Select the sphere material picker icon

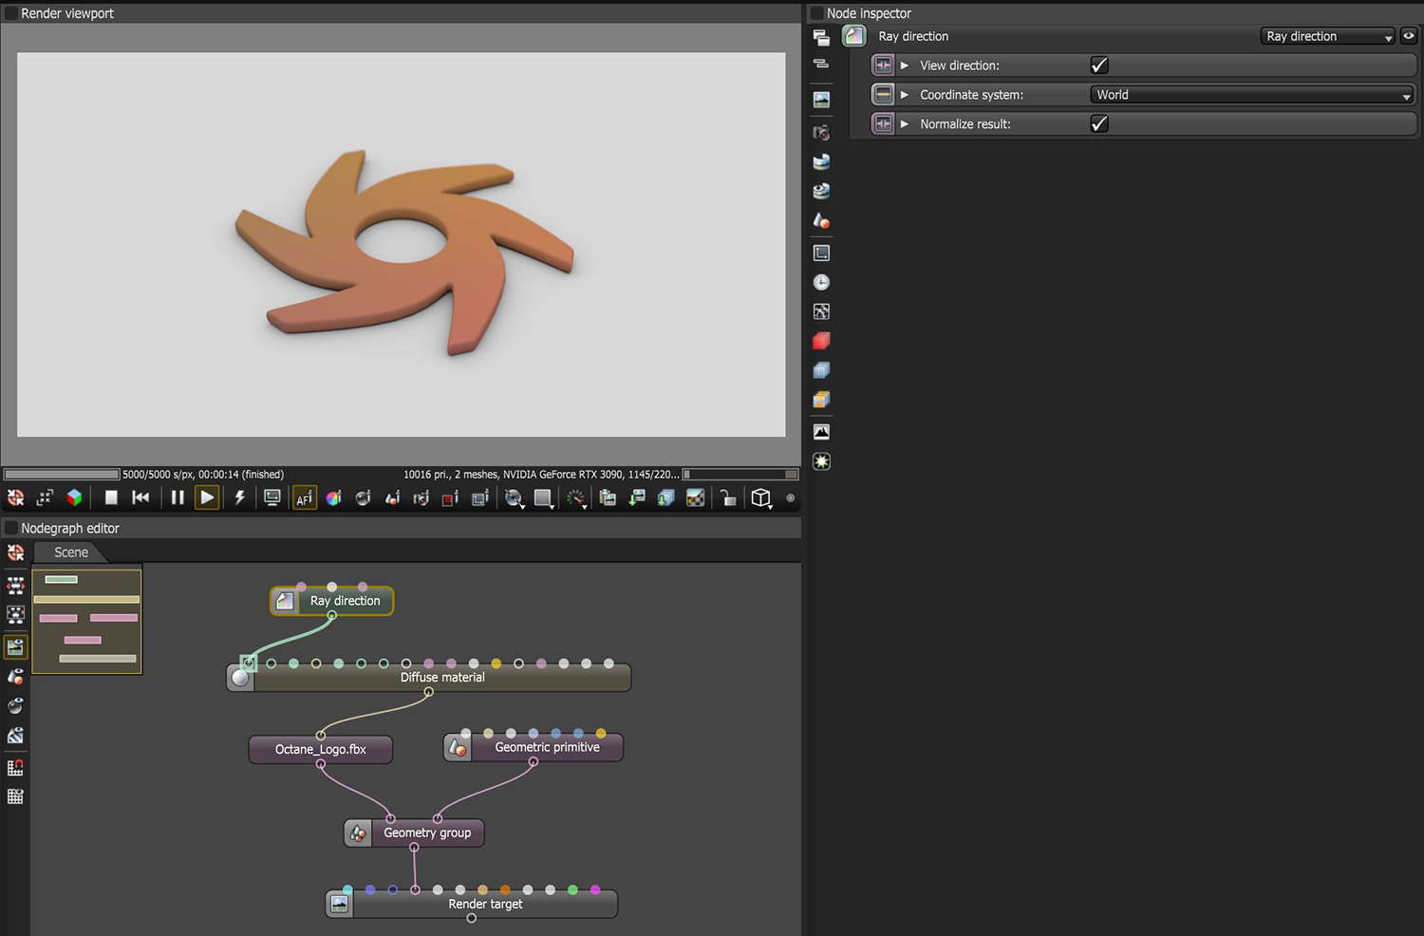[x=363, y=497]
